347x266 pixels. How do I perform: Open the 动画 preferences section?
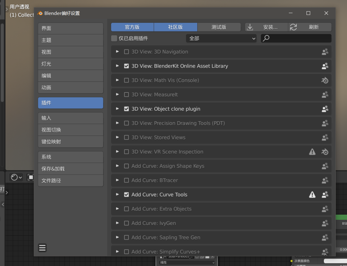[x=71, y=88]
